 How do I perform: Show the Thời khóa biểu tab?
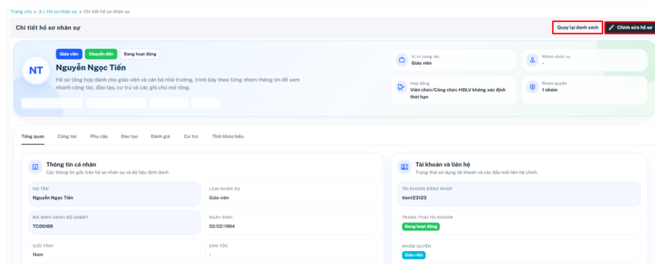point(228,137)
